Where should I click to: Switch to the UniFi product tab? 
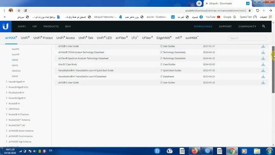tap(25, 38)
